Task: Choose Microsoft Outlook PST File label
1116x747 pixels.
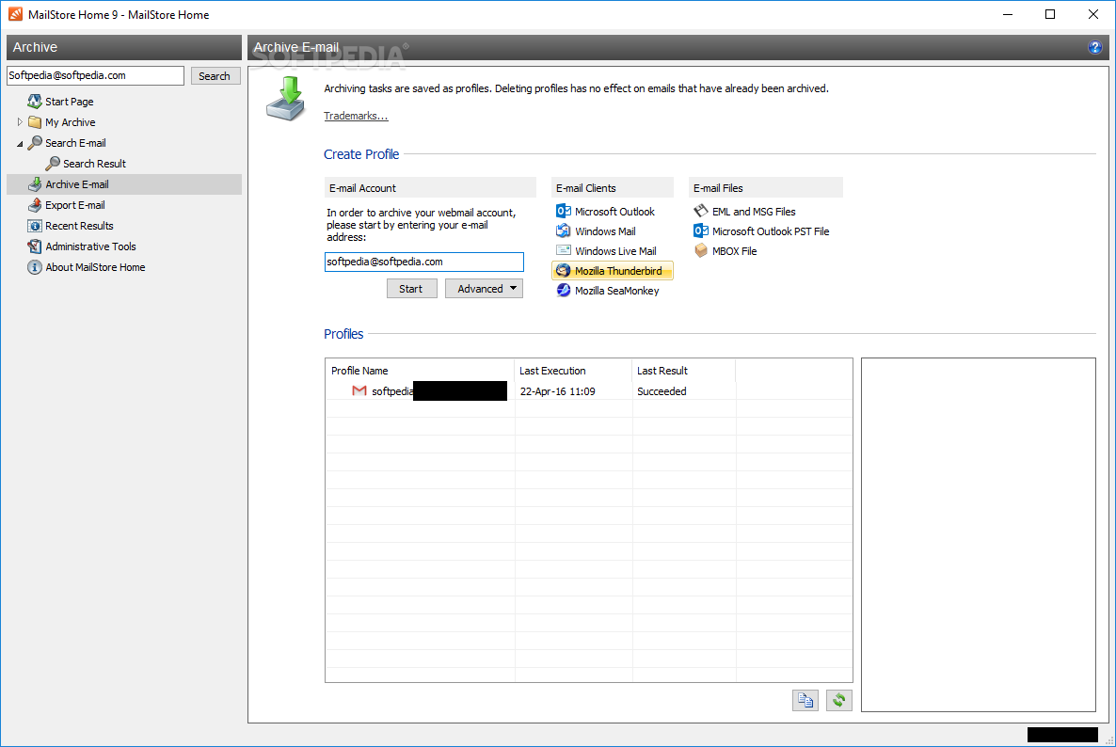Action: pos(770,231)
